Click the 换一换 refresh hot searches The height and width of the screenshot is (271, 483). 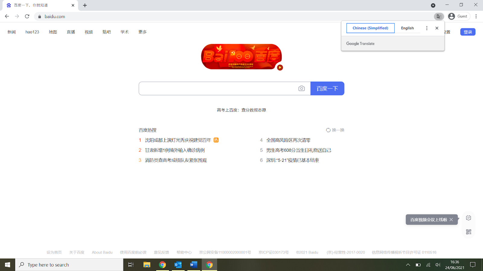pos(335,130)
